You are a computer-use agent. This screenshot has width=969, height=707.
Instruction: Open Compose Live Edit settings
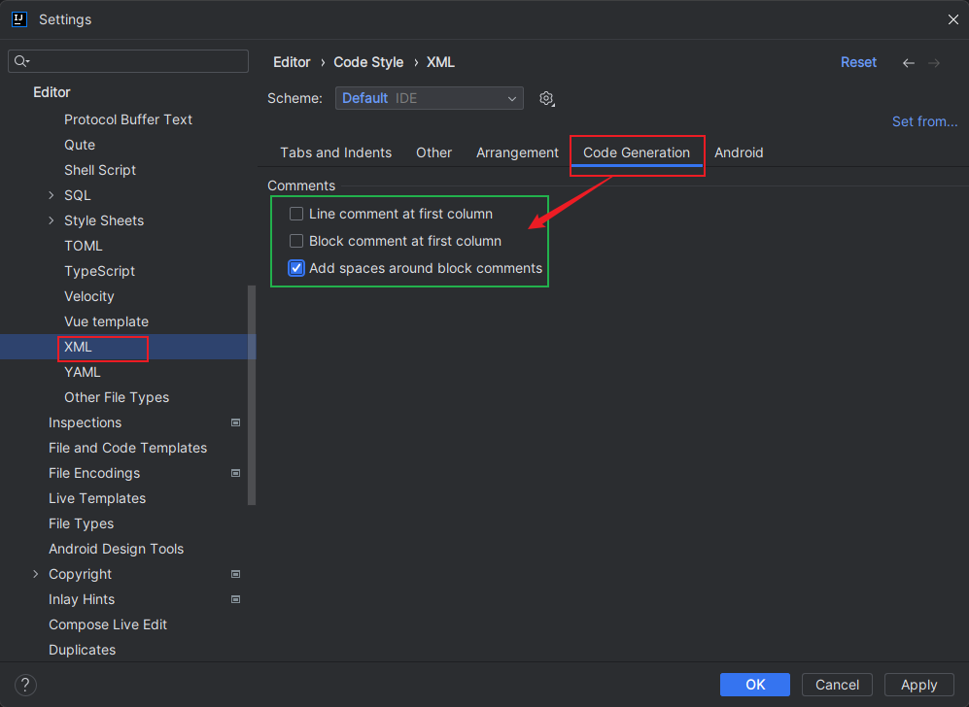(108, 624)
